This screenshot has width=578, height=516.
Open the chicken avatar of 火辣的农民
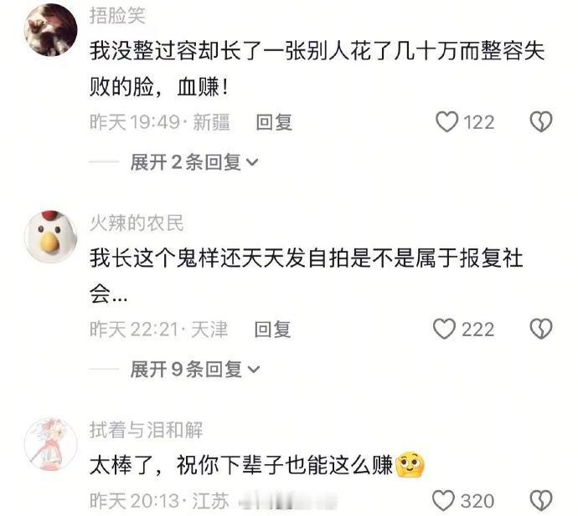(50, 237)
